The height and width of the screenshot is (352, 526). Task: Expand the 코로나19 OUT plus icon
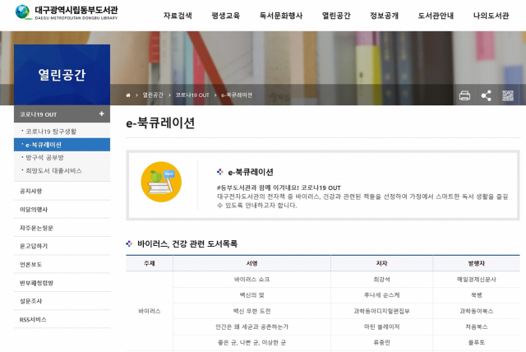(x=101, y=113)
